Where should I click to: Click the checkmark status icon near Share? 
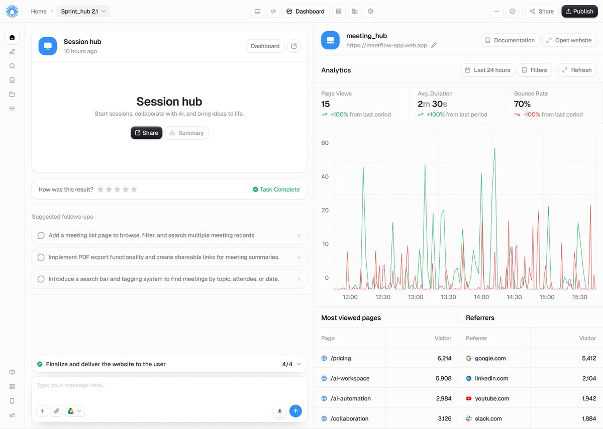pos(513,11)
